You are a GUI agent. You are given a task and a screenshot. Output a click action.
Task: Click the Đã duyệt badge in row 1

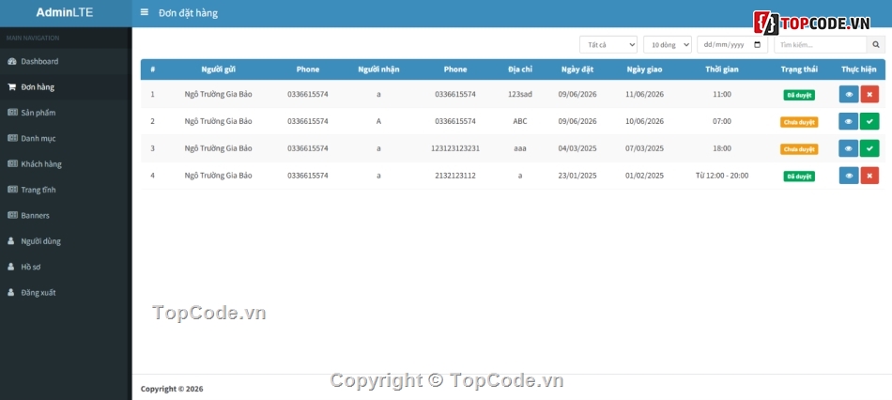(799, 95)
